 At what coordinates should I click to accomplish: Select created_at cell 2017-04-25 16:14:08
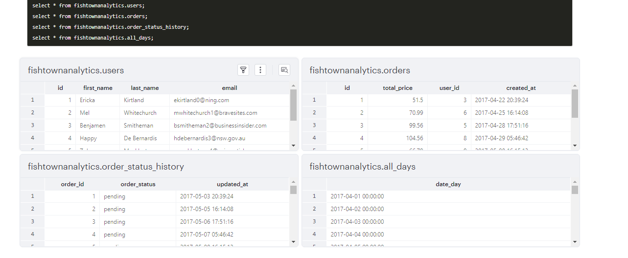pyautogui.click(x=521, y=113)
